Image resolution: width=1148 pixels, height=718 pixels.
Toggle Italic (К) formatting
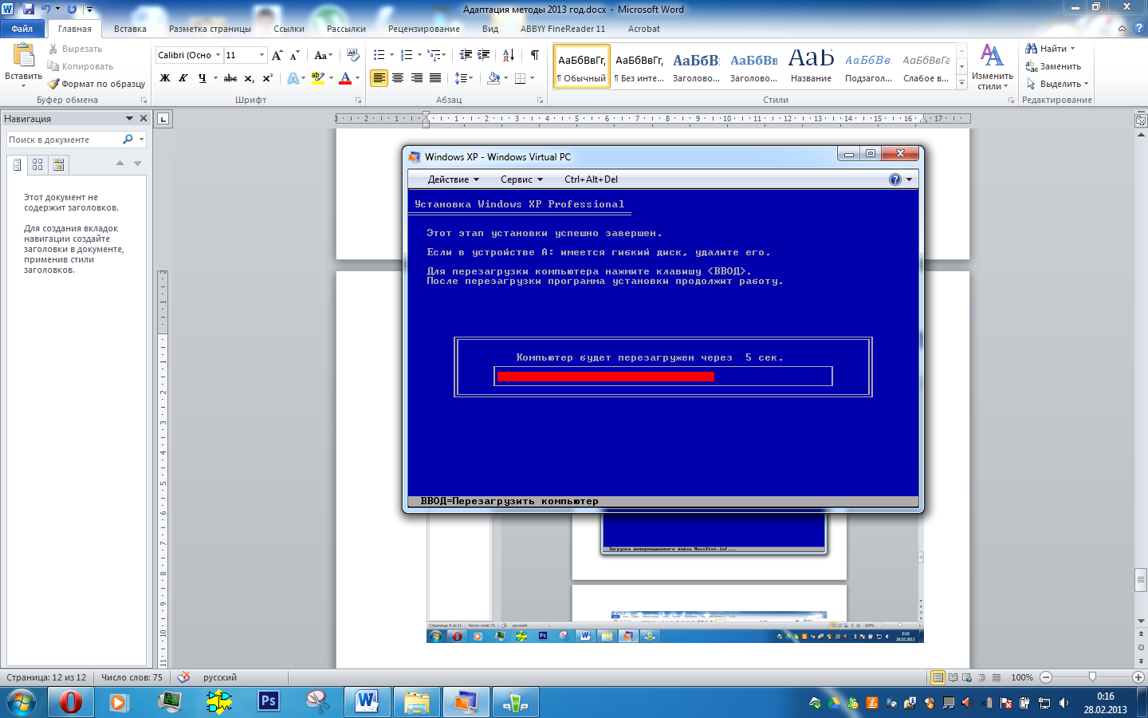pyautogui.click(x=183, y=78)
